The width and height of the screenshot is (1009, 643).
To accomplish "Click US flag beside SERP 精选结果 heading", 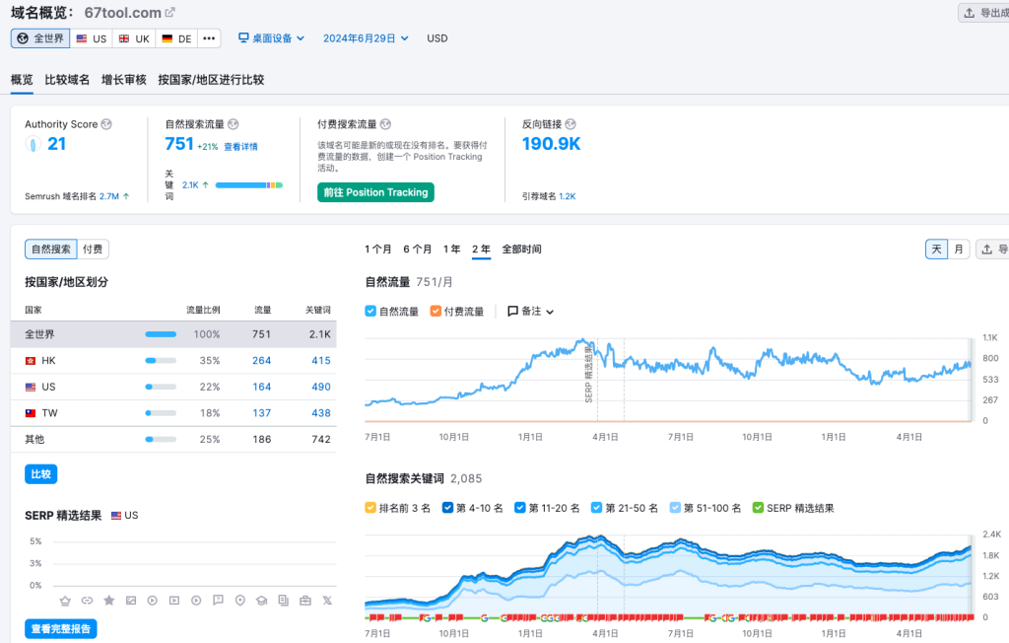I will click(116, 516).
